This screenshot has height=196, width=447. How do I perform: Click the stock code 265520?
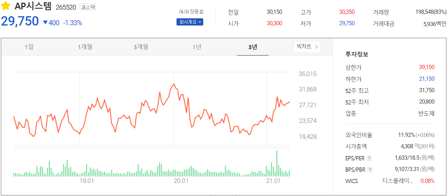[x=66, y=7]
